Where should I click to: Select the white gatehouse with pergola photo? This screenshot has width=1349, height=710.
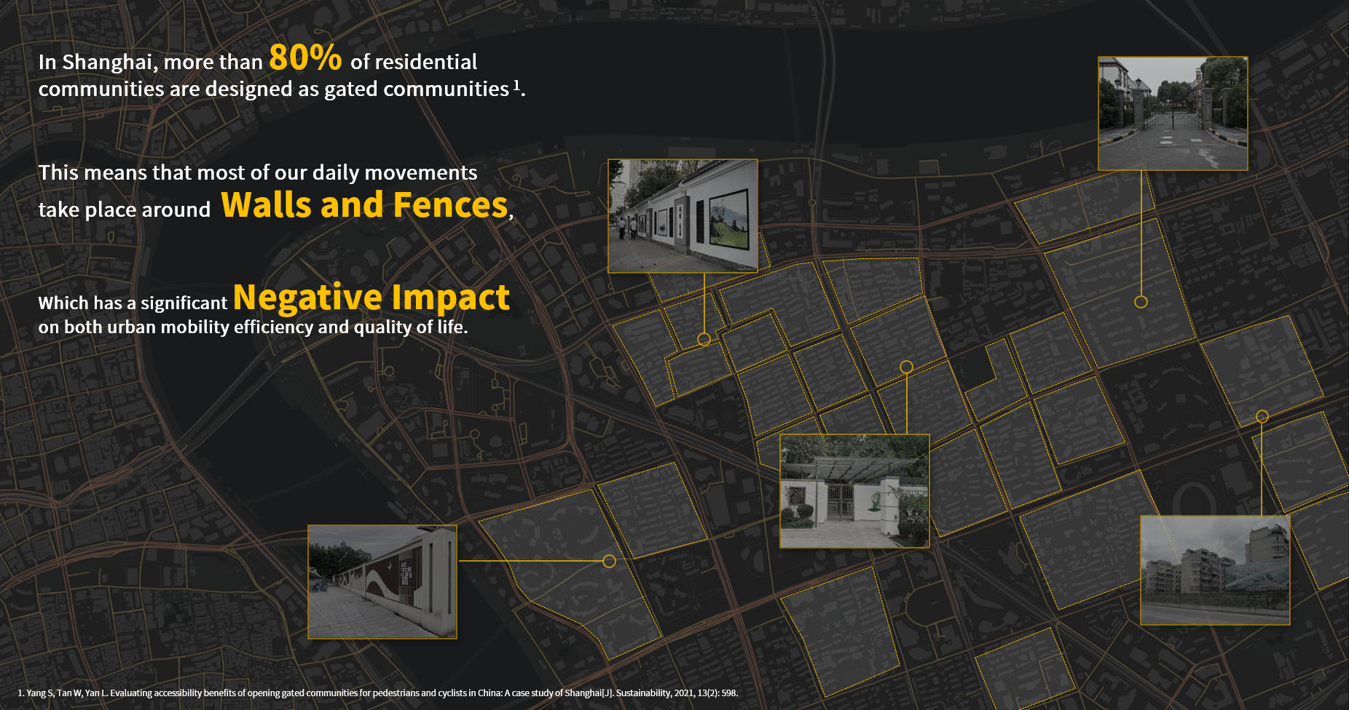[854, 491]
